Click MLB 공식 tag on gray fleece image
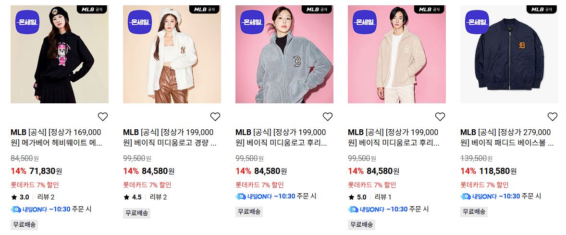The height and width of the screenshot is (235, 566). point(317,10)
